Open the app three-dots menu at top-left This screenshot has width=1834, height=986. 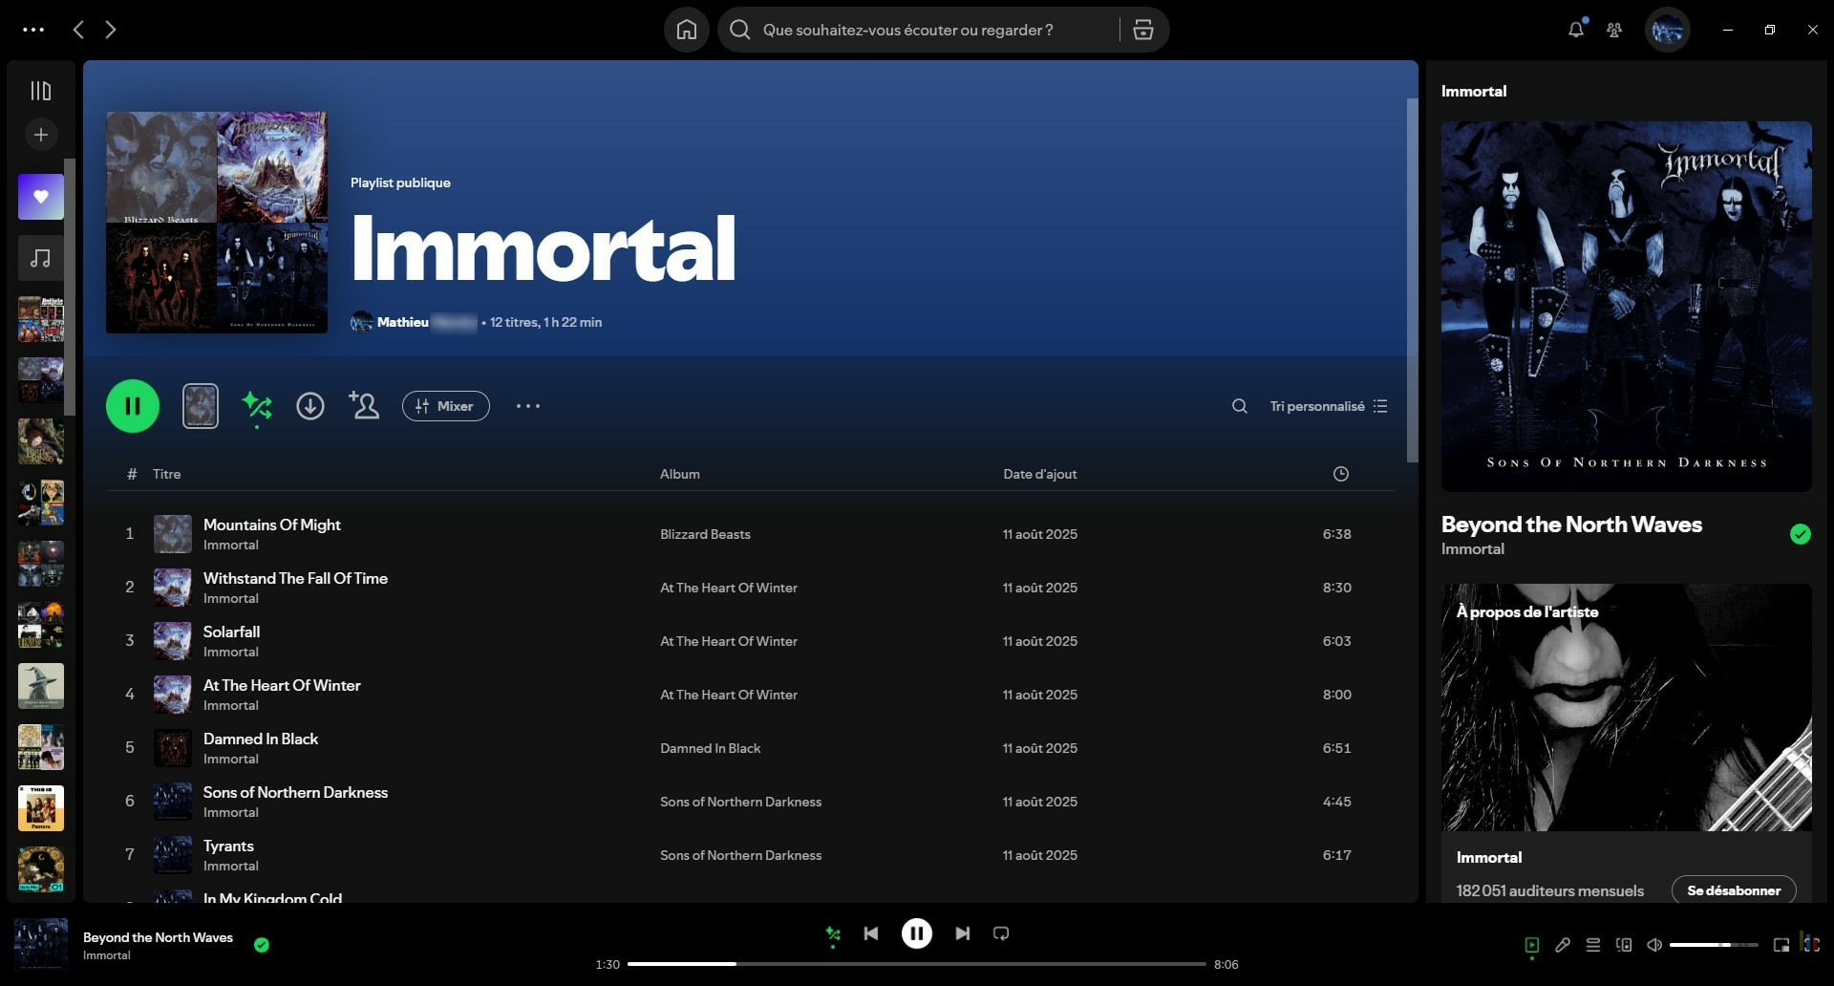(33, 30)
